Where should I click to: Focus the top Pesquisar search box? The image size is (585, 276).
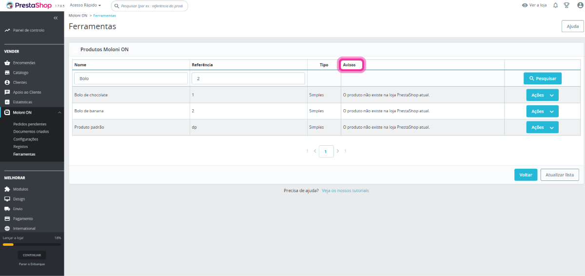pyautogui.click(x=149, y=6)
